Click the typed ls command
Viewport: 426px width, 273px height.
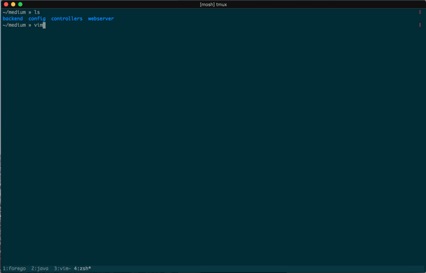37,12
